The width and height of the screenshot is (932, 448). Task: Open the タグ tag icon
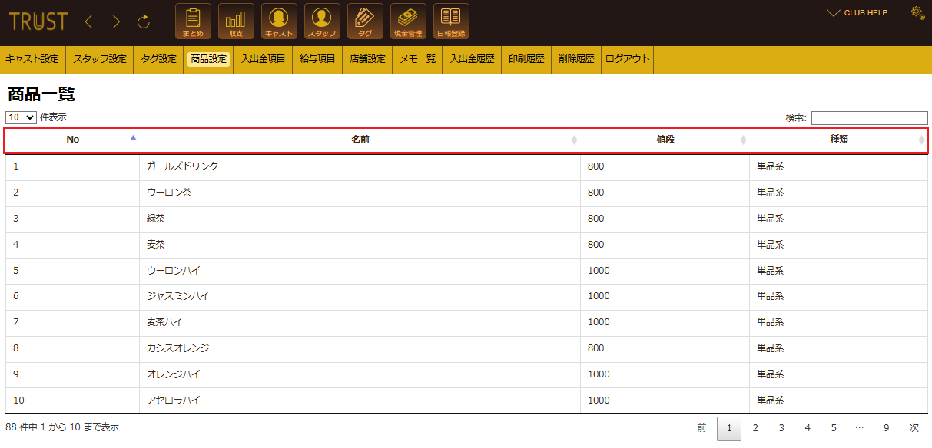tap(365, 21)
